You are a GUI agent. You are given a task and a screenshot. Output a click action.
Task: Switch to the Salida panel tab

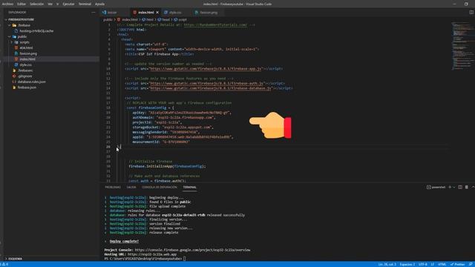point(131,188)
